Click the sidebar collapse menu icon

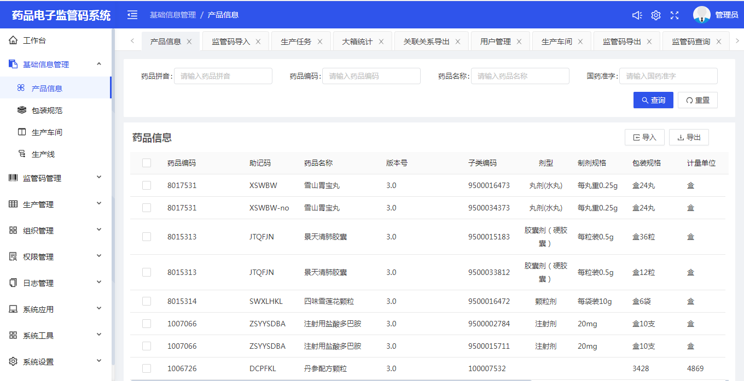(132, 15)
